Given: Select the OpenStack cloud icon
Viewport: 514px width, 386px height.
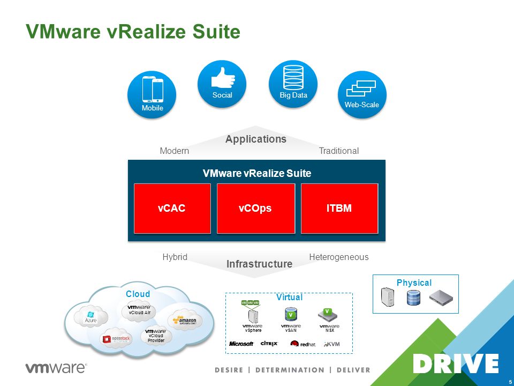Looking at the screenshot, I should (116, 338).
